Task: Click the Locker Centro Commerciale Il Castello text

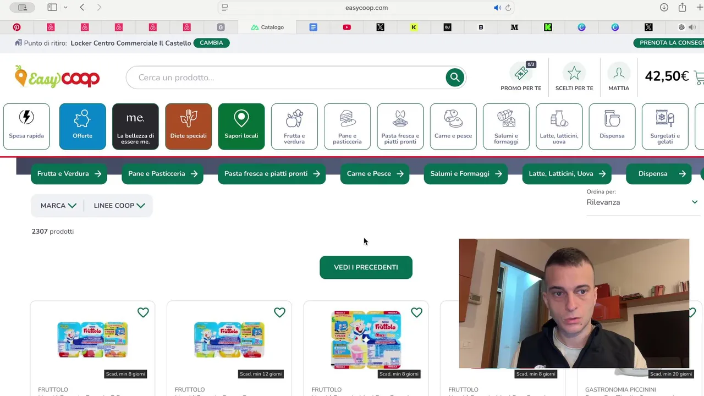Action: 131,43
